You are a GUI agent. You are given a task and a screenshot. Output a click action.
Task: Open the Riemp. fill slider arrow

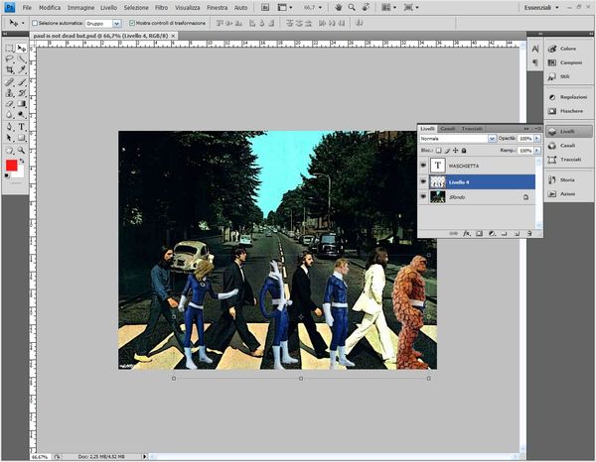coord(537,151)
